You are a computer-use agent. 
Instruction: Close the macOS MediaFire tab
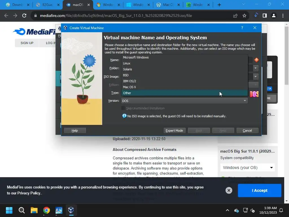coord(89,5)
